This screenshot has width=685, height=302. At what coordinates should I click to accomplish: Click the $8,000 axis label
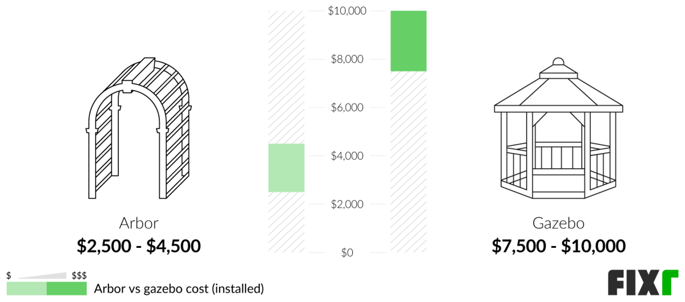pos(347,59)
